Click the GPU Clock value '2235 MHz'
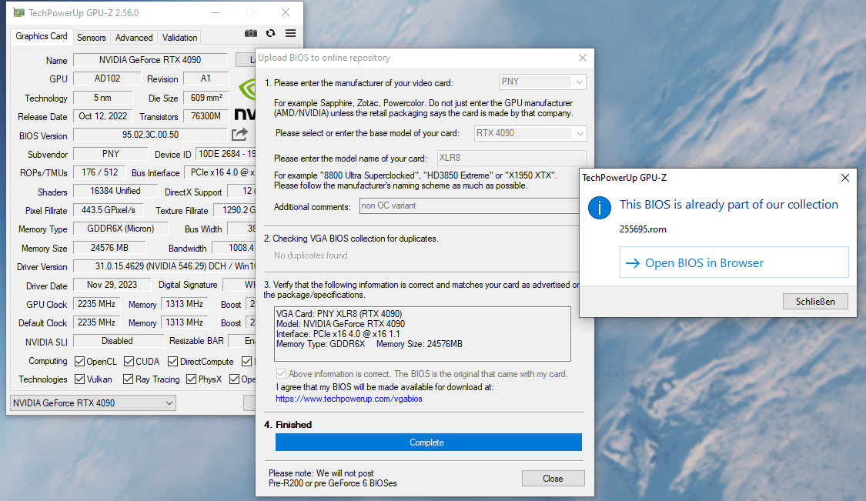This screenshot has height=501, width=866. [x=96, y=304]
